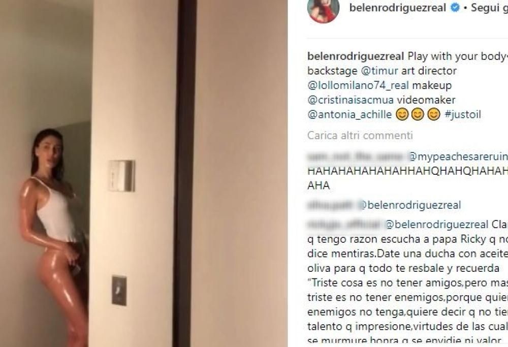
Task: Open the profile avatar picture
Action: point(323,10)
